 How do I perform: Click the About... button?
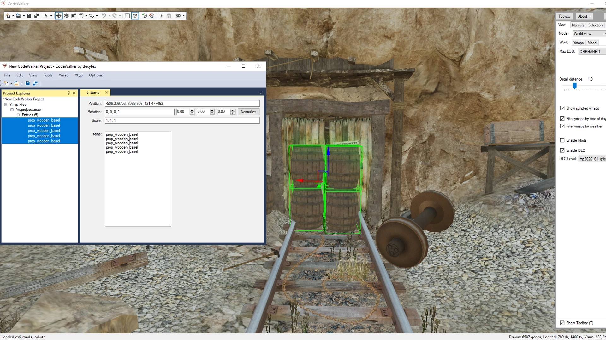tap(584, 16)
